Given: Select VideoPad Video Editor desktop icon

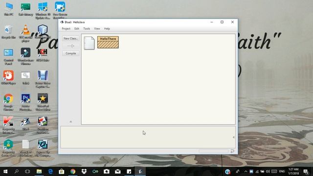Looking at the screenshot, I should point(43,102).
